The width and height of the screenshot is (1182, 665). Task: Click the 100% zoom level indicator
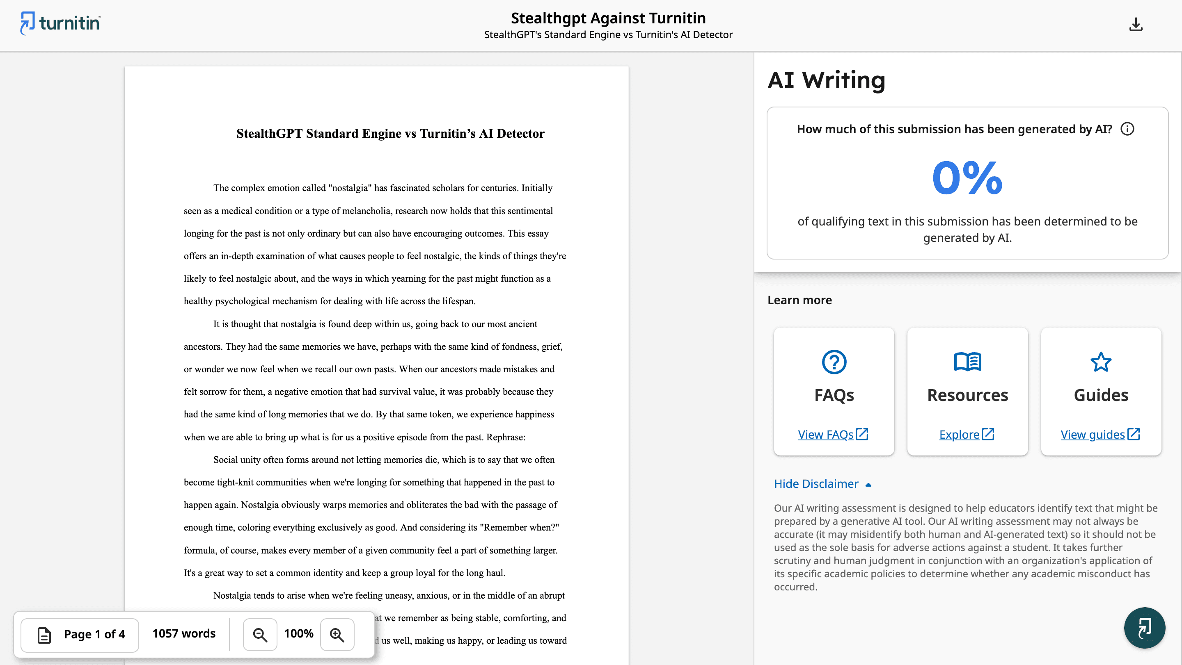pos(299,634)
